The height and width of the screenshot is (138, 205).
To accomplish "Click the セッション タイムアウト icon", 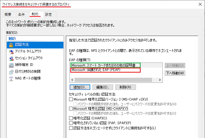I will [11, 59].
